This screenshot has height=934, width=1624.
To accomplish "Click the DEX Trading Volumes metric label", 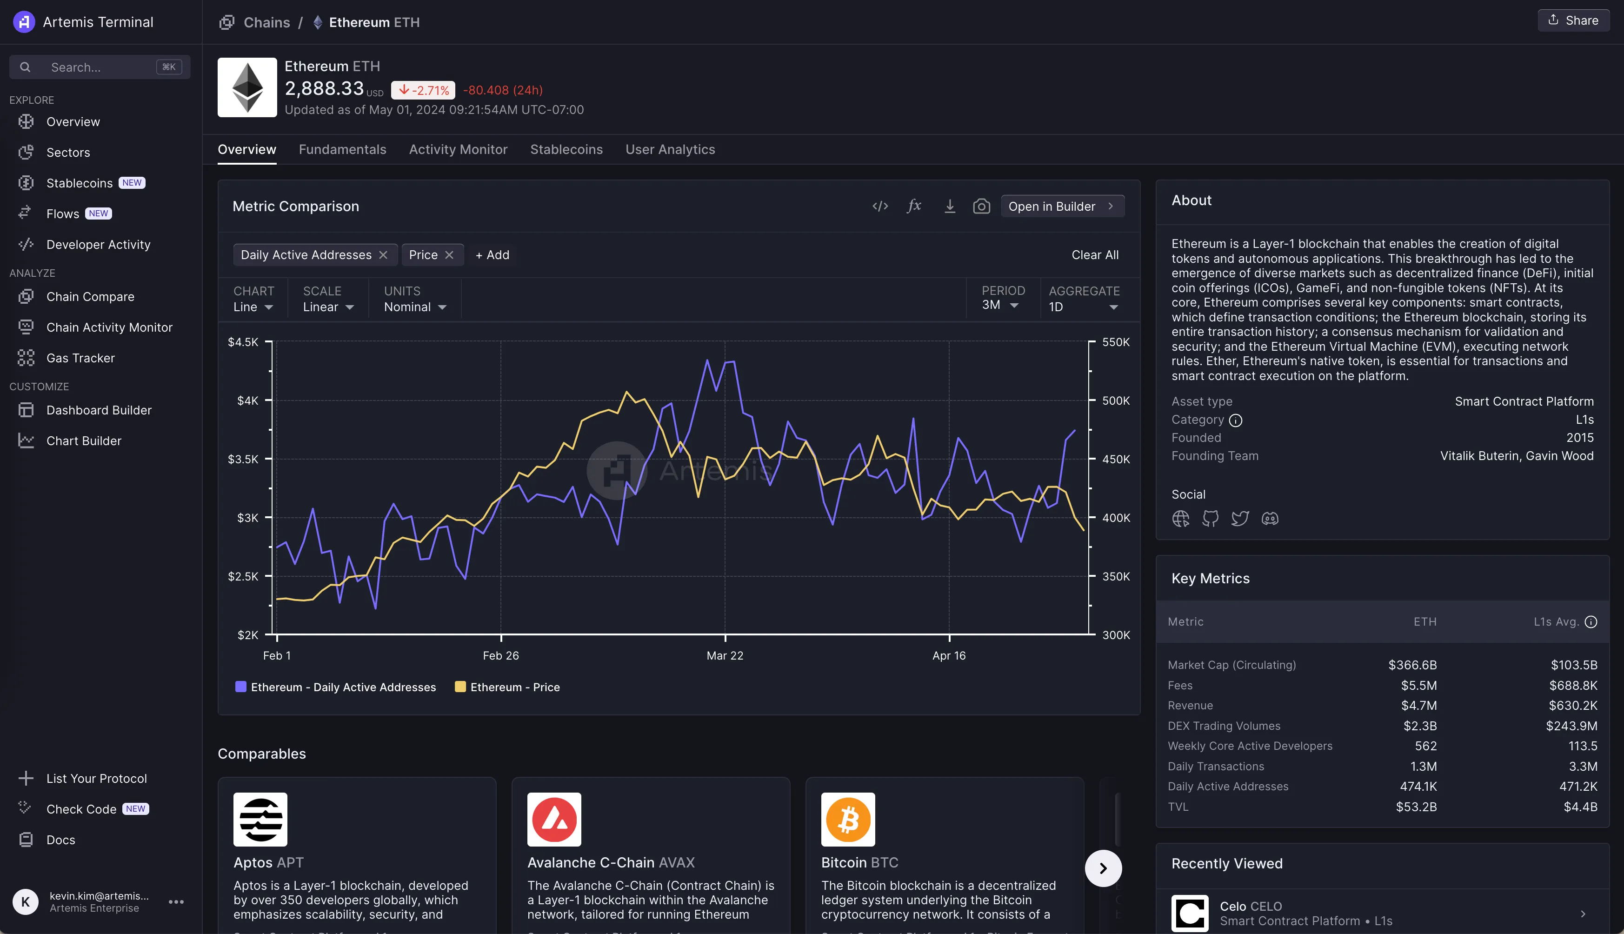I will click(x=1224, y=726).
